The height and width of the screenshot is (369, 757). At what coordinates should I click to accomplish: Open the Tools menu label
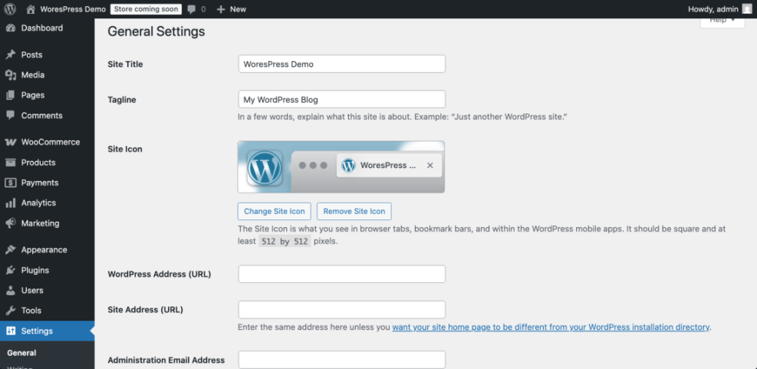click(x=31, y=311)
